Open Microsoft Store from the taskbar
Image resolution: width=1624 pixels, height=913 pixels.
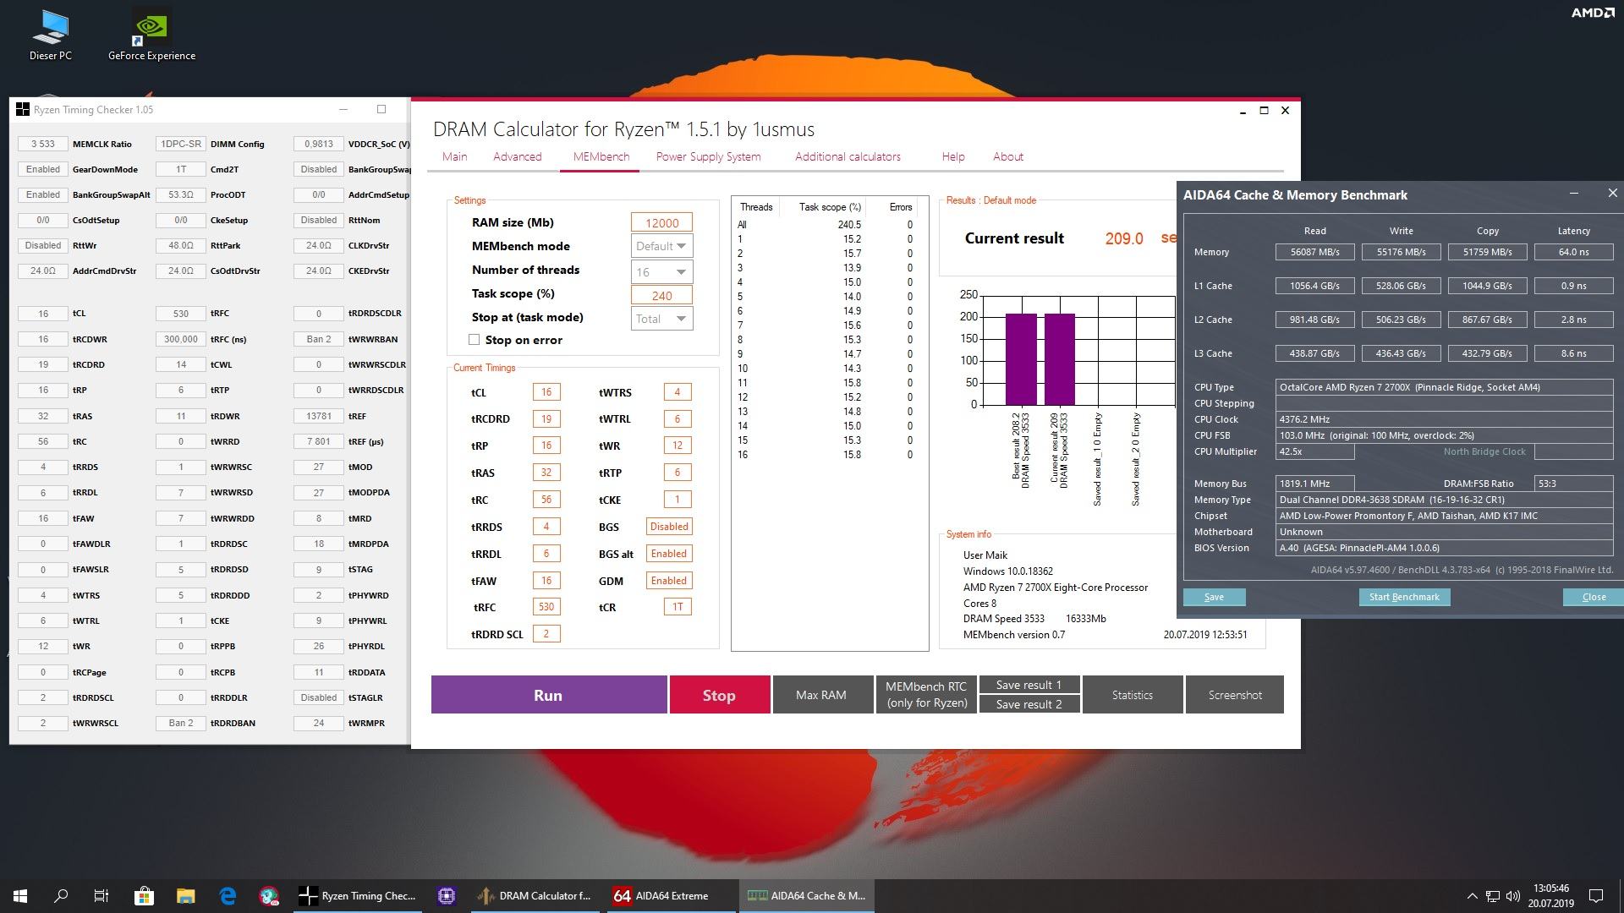pos(144,895)
